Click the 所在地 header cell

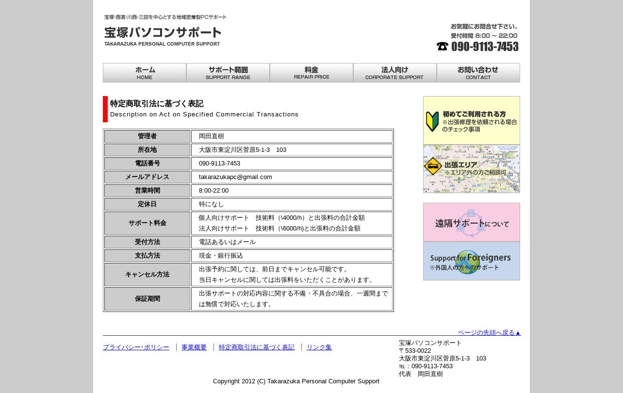pyautogui.click(x=147, y=150)
